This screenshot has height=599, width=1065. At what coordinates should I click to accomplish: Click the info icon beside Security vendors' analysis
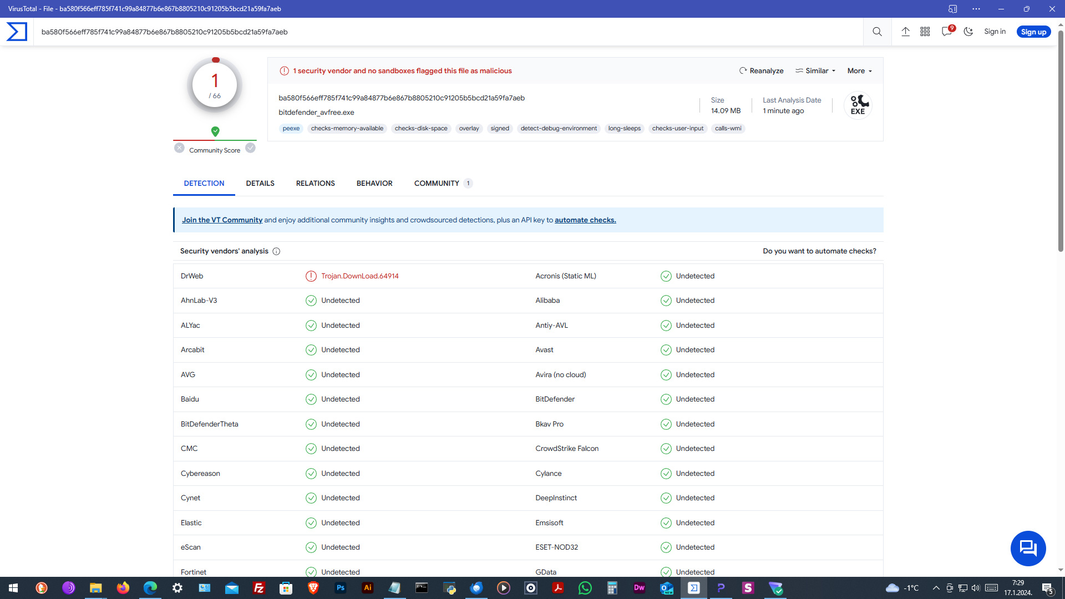(x=276, y=251)
